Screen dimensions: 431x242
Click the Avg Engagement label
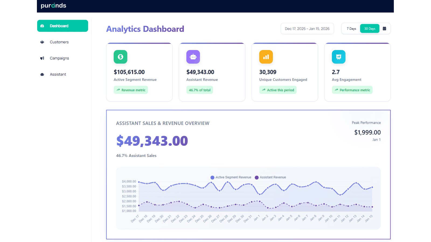pos(346,80)
